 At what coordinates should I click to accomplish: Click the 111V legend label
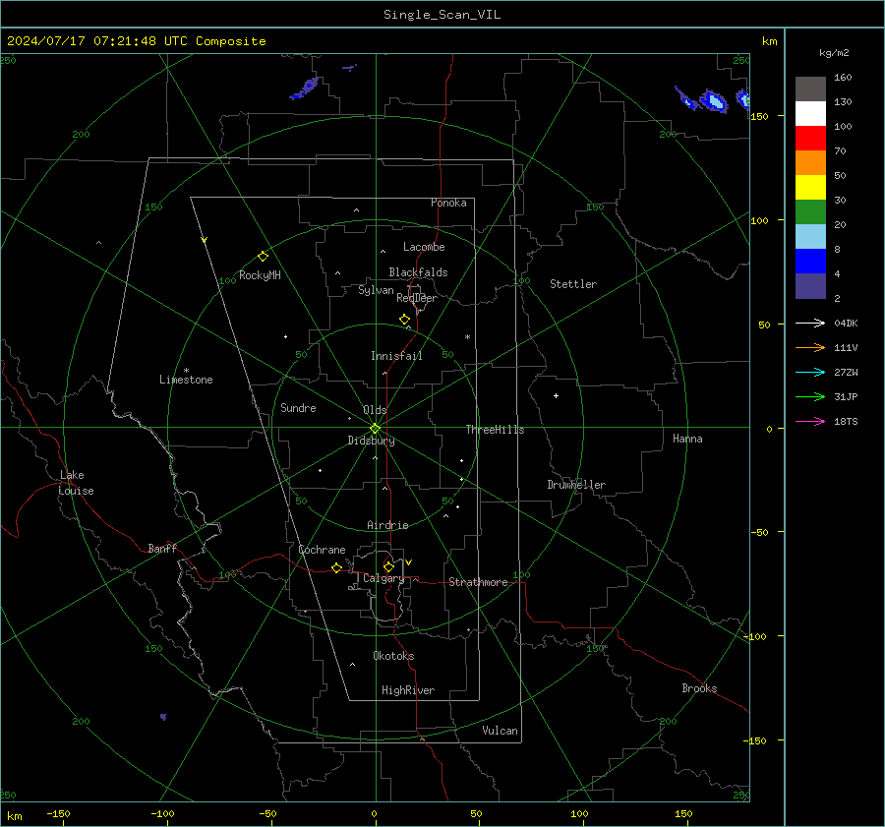846,348
